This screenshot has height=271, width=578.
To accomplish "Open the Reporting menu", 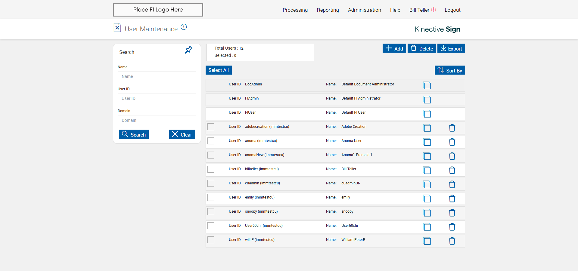I will 328,10.
